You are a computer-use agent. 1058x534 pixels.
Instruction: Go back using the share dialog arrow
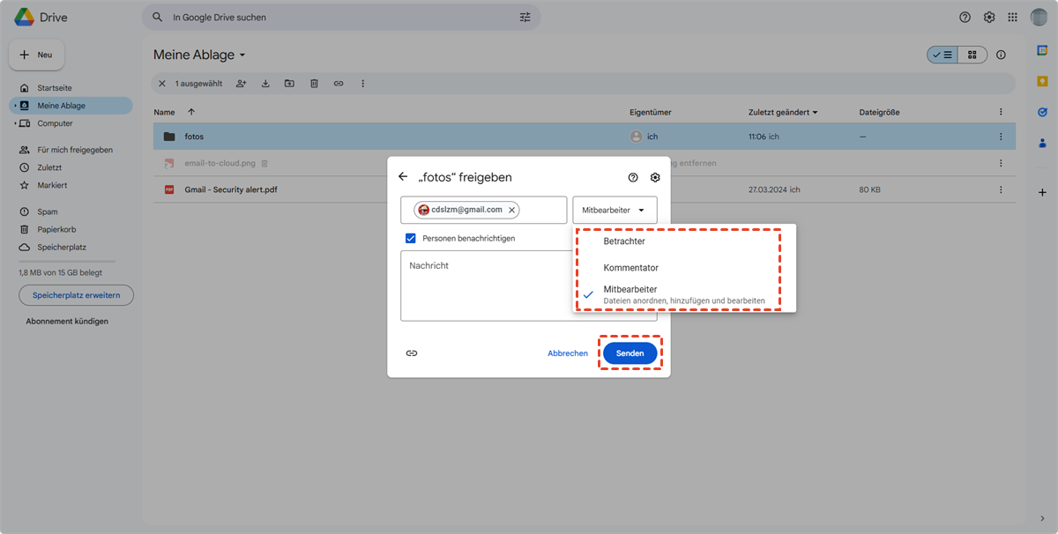tap(403, 177)
